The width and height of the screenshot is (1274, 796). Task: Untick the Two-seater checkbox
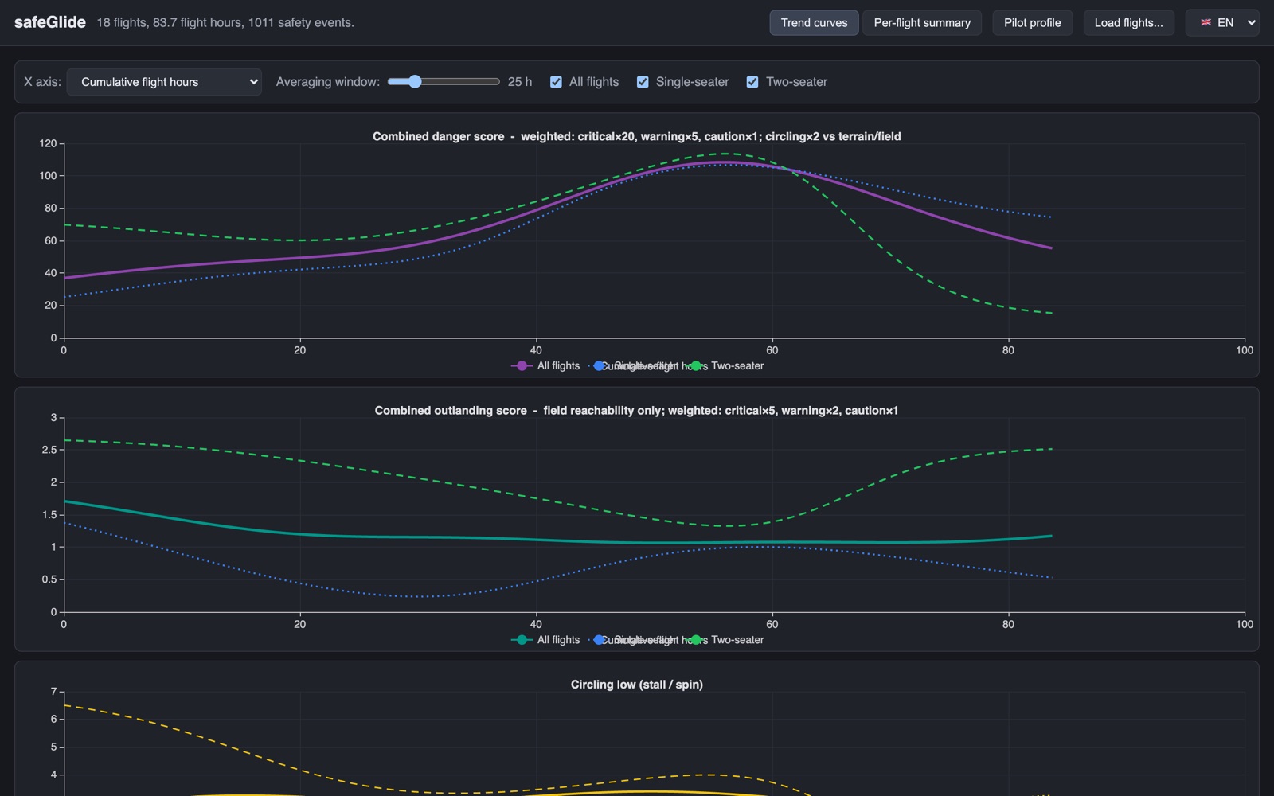[x=752, y=82]
